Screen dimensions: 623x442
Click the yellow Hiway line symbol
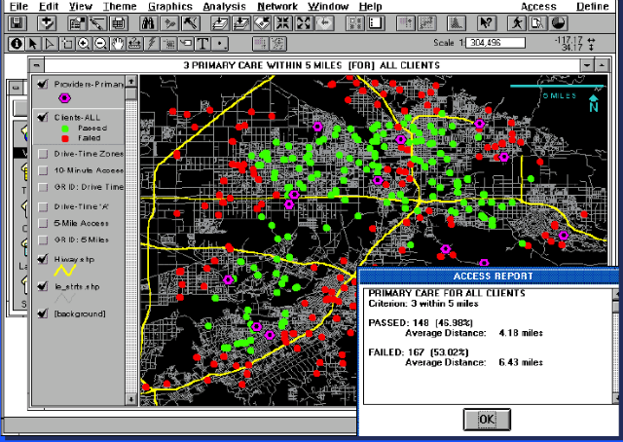(x=65, y=271)
